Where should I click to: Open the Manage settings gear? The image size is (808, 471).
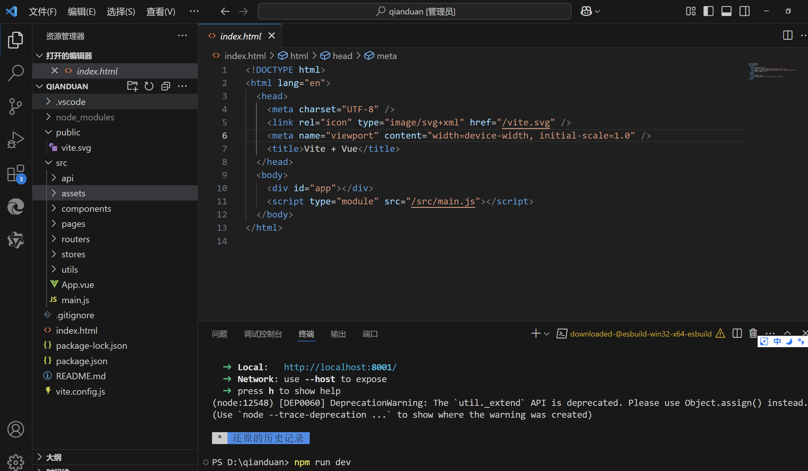tap(15, 463)
